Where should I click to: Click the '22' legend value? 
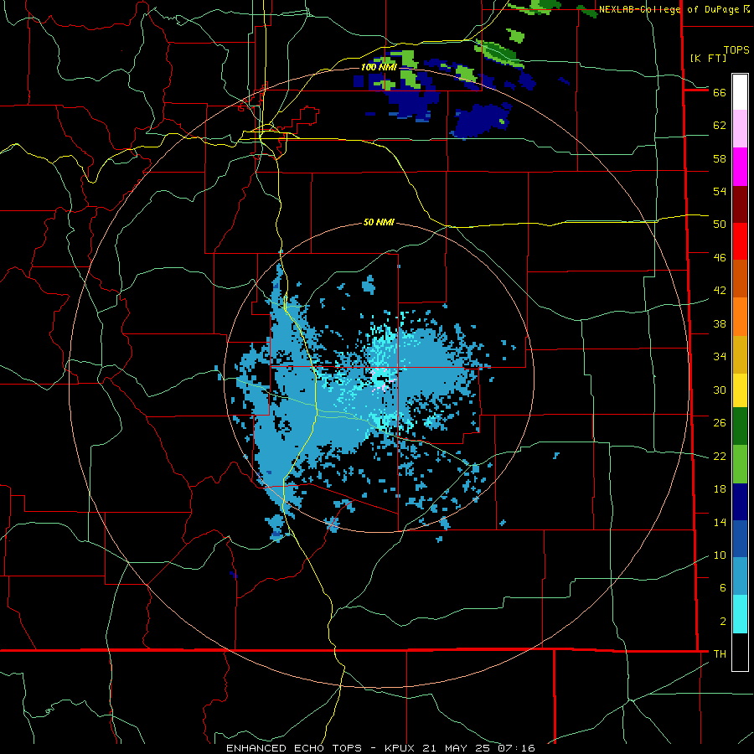click(x=720, y=457)
